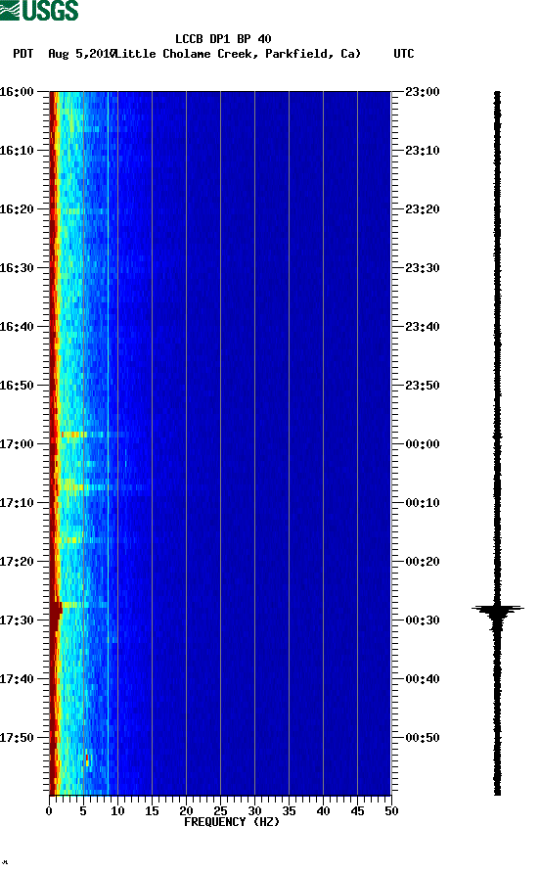Click the 45 Hz frequency axis label
The image size is (540, 873).
pos(357,811)
